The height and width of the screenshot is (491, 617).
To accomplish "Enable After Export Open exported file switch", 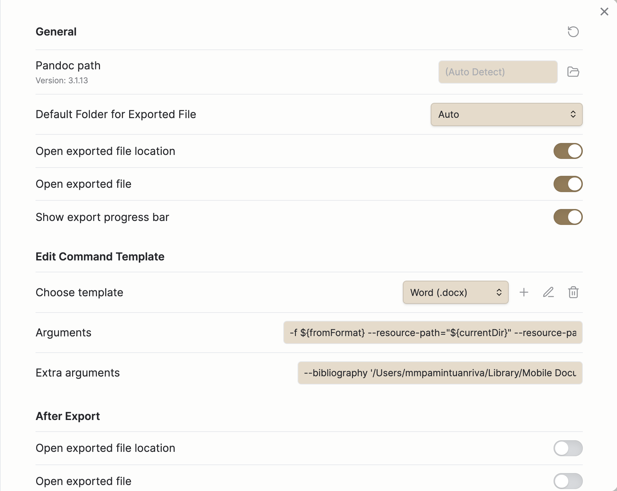I will (x=568, y=481).
